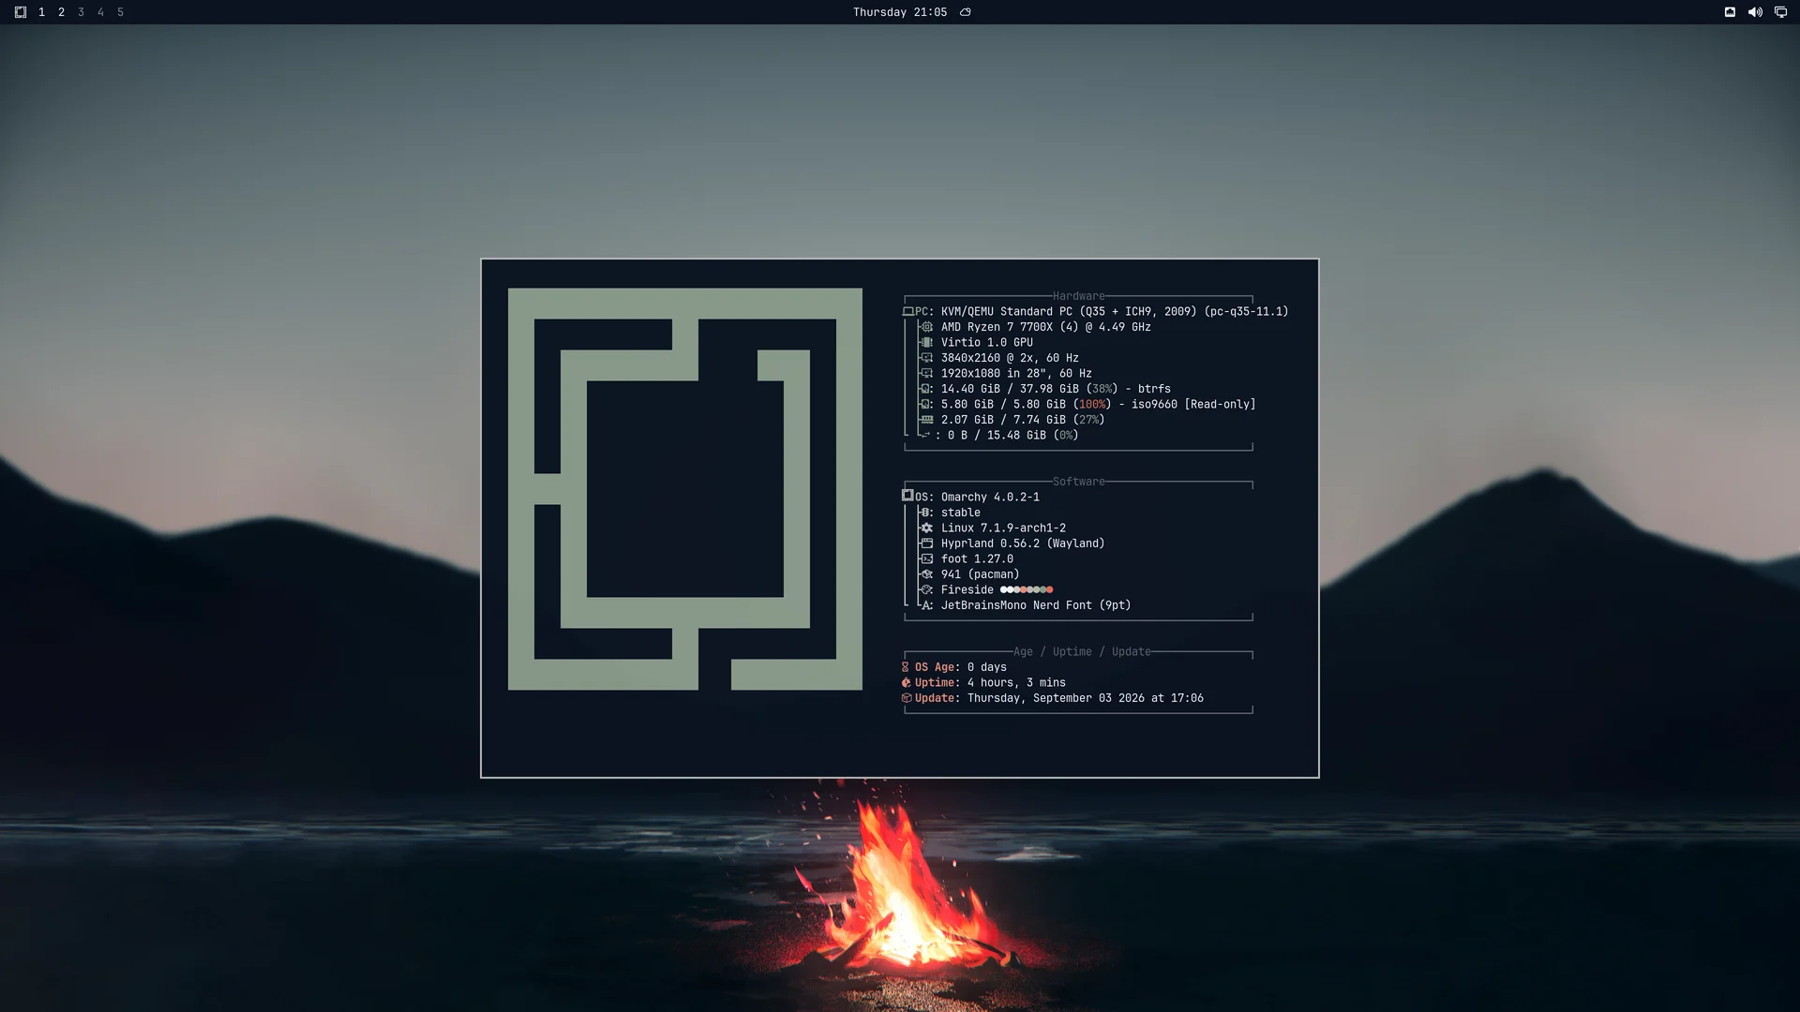Click the terminal icon beside foot 1.27.0
1800x1012 pixels.
pos(927,558)
